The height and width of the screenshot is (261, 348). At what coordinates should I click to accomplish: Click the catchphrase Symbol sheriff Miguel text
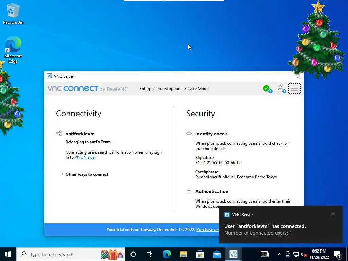click(236, 177)
